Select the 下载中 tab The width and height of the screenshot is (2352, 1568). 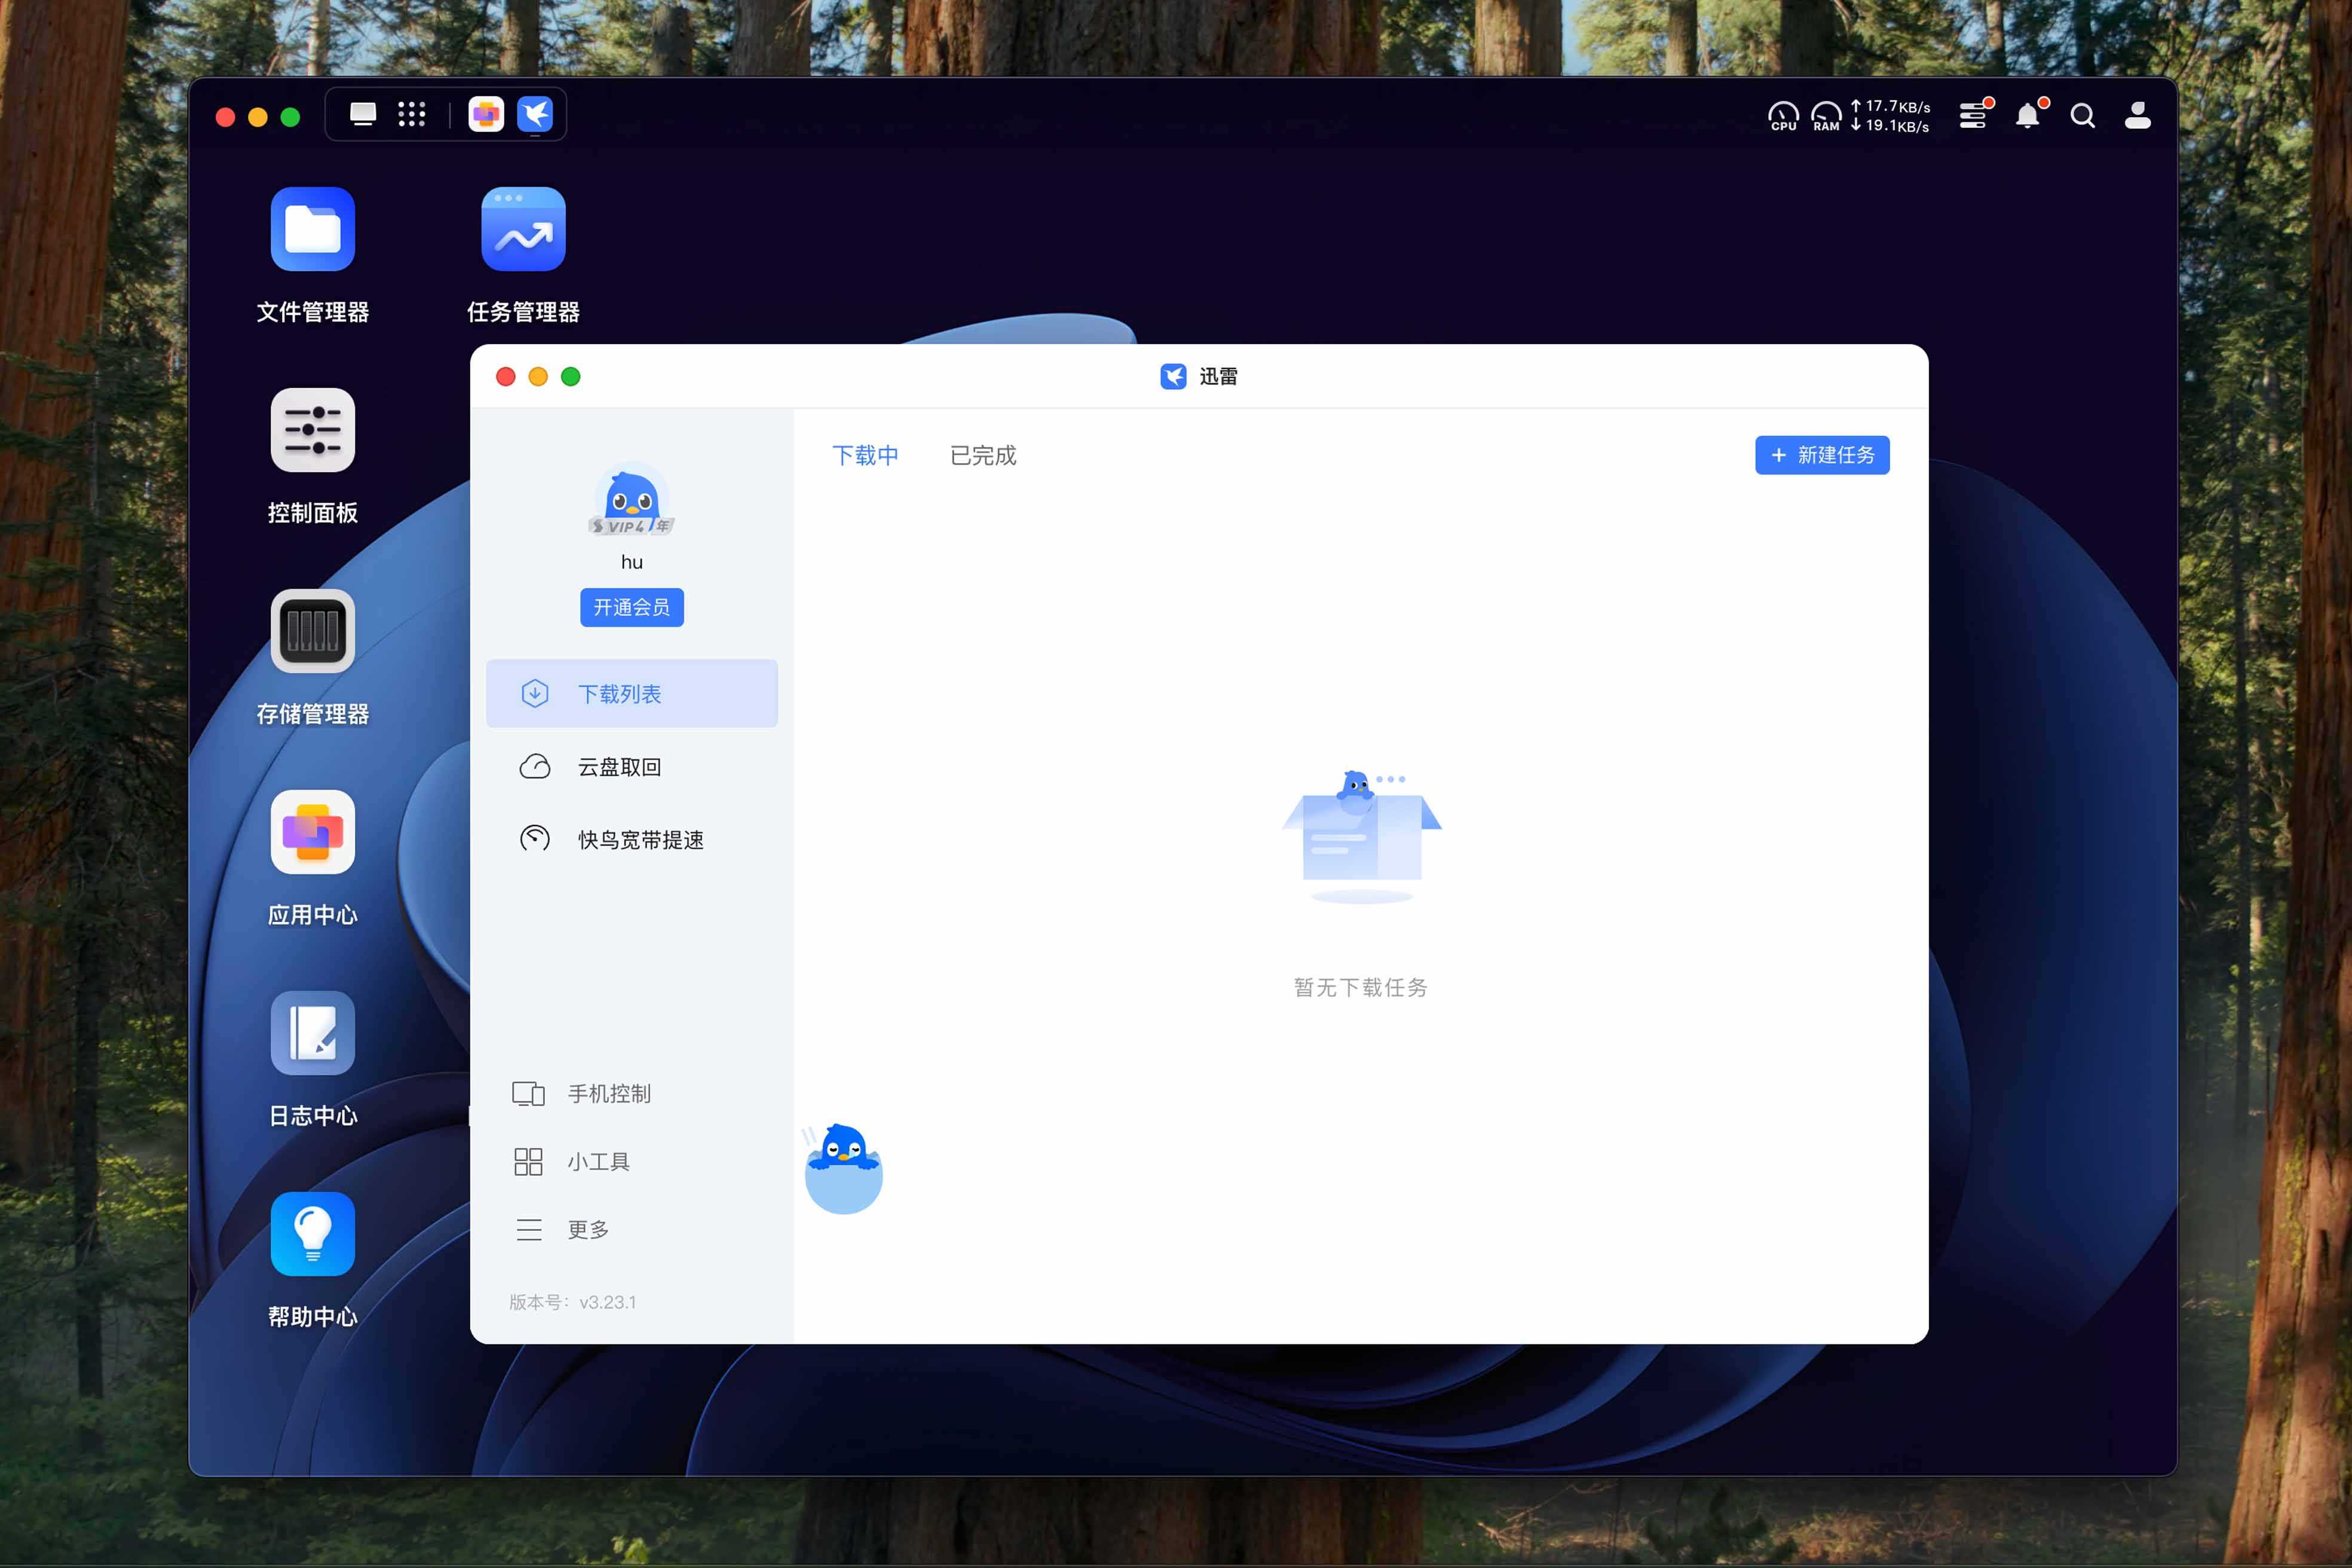click(865, 456)
